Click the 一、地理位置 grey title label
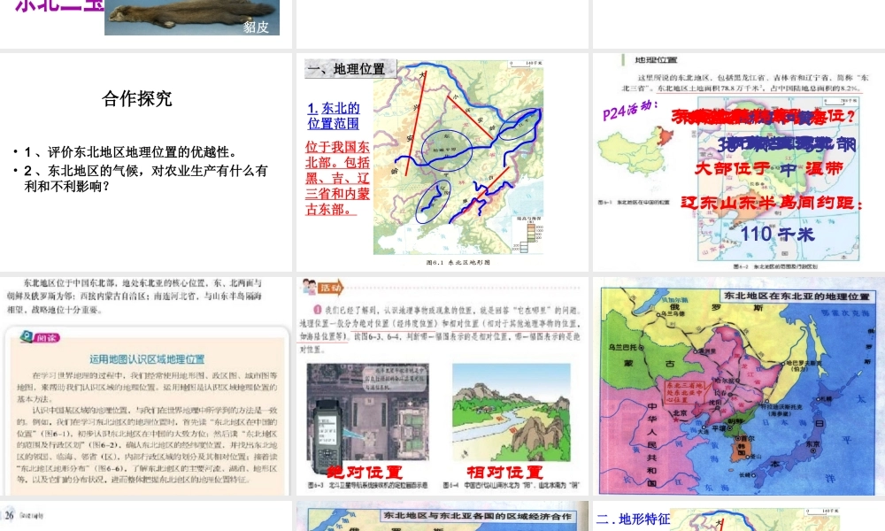The image size is (885, 531). coord(350,69)
